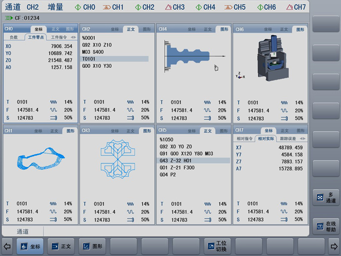Open 在线帮助 online help
Viewport: 341px width, 256px height.
[x=325, y=226]
